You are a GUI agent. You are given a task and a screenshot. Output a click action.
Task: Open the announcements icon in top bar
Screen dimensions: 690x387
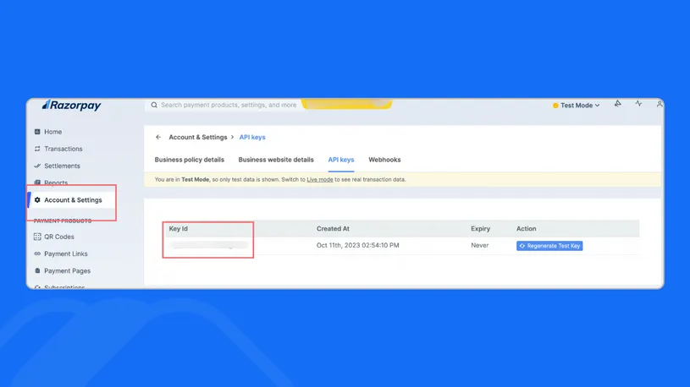pyautogui.click(x=618, y=104)
